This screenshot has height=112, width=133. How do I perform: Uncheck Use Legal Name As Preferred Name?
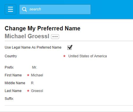point(70,47)
